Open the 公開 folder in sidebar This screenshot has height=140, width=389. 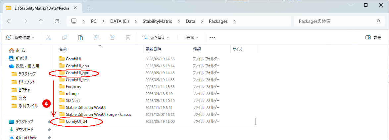point(19,98)
